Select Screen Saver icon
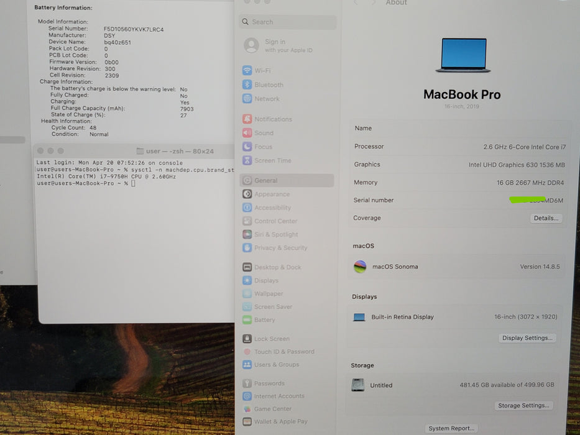The image size is (580, 435). [247, 306]
